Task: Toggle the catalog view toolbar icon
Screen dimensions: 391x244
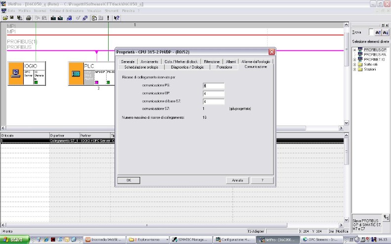Action: point(94,18)
